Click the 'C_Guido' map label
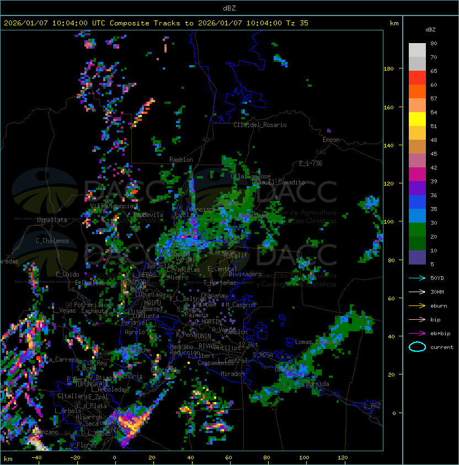The image size is (459, 465). pos(67,274)
